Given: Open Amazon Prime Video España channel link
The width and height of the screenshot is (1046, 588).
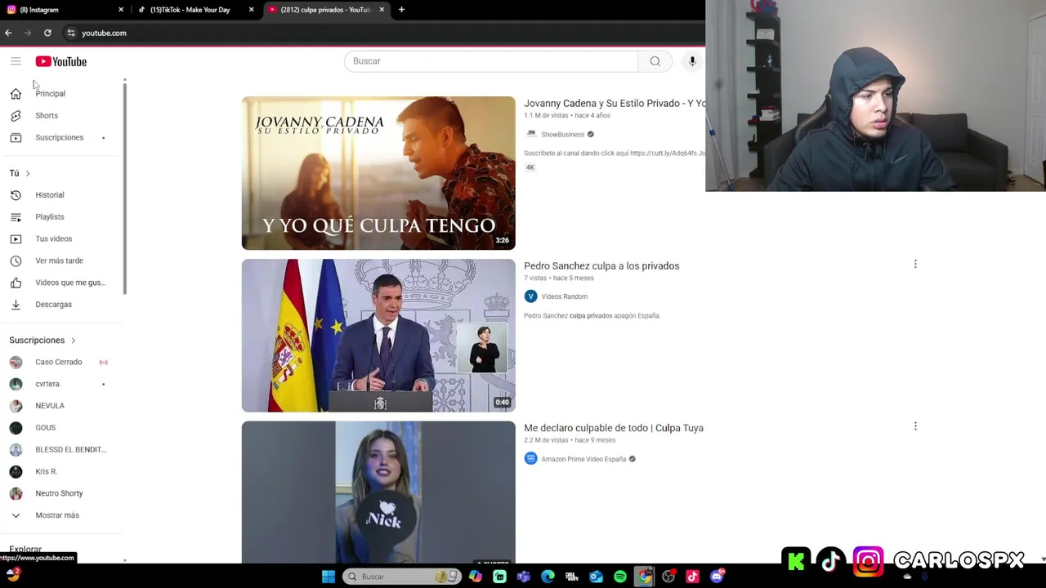Looking at the screenshot, I should (x=583, y=459).
